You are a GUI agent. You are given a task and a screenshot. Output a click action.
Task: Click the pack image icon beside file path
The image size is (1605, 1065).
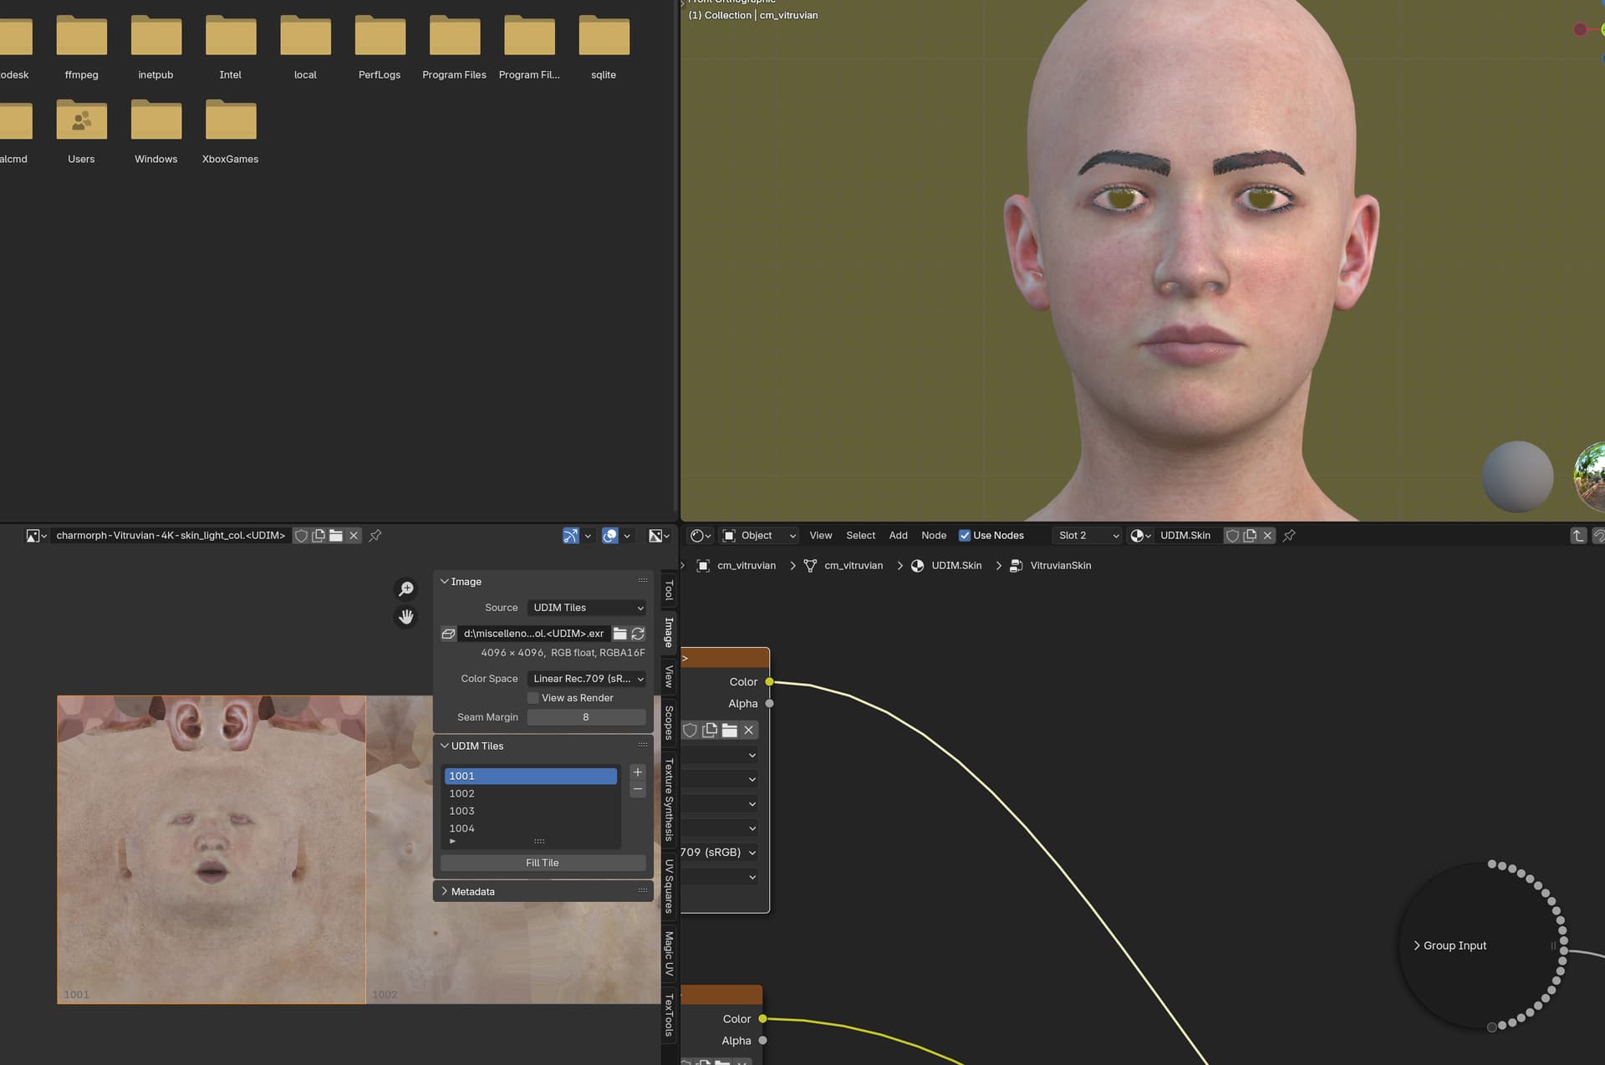[448, 634]
